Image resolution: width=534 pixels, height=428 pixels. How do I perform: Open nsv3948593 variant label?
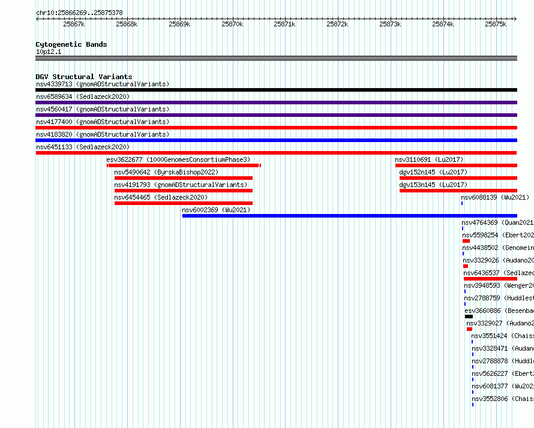pyautogui.click(x=499, y=285)
